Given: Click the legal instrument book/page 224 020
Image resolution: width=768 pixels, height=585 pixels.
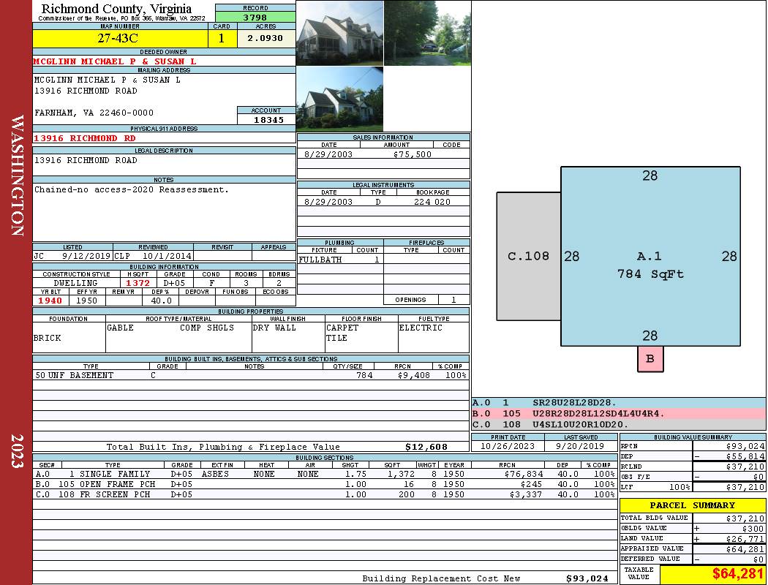Looking at the screenshot, I should pos(432,202).
